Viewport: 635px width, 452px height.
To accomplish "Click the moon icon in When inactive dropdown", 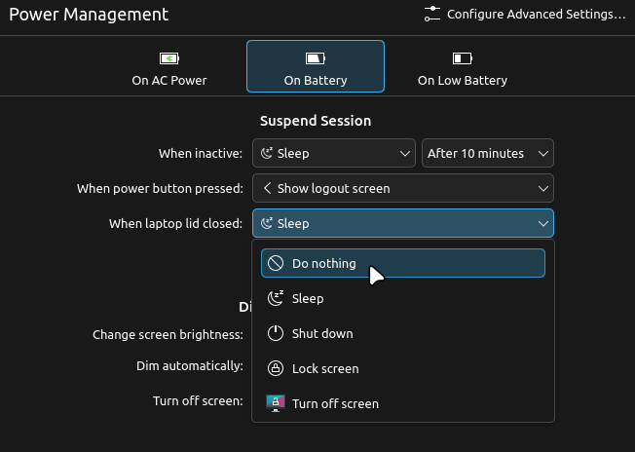I will point(267,153).
